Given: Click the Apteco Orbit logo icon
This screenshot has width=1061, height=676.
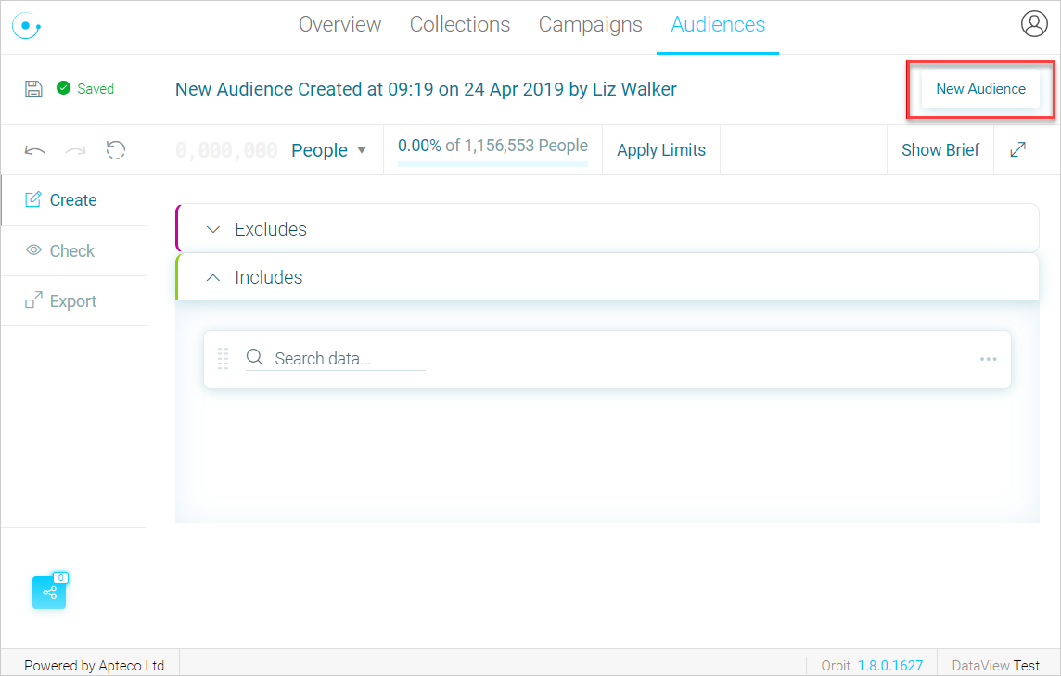Looking at the screenshot, I should click(x=26, y=26).
